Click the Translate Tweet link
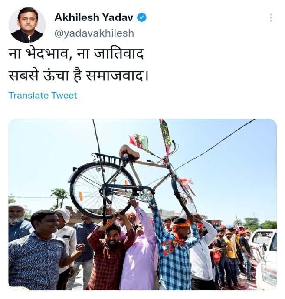This screenshot has width=285, height=299. click(43, 95)
